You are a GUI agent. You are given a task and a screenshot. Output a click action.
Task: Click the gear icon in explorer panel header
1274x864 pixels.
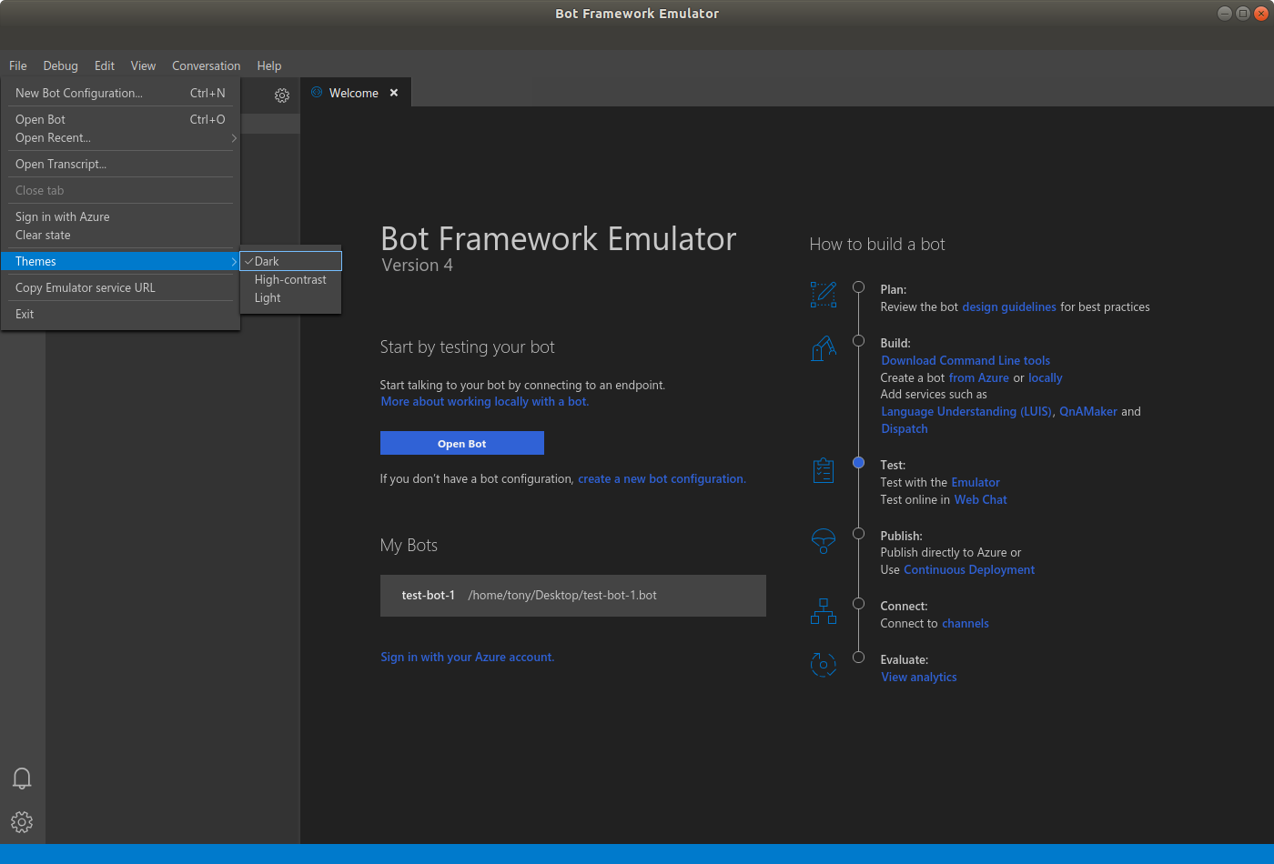point(282,95)
